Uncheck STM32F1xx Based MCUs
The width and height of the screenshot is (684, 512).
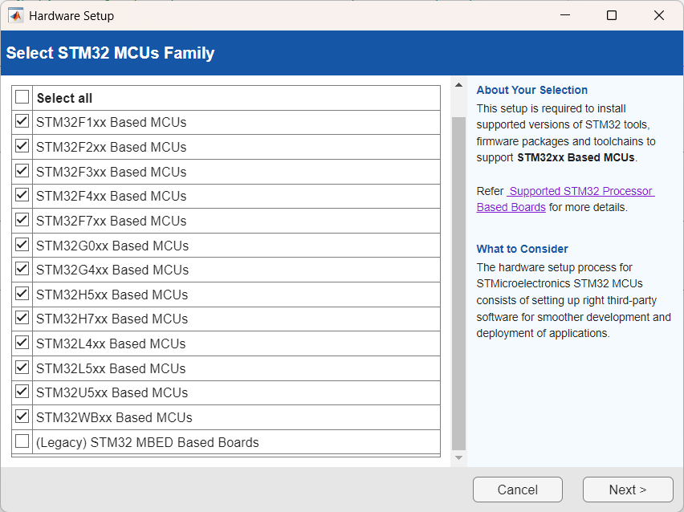pos(22,121)
